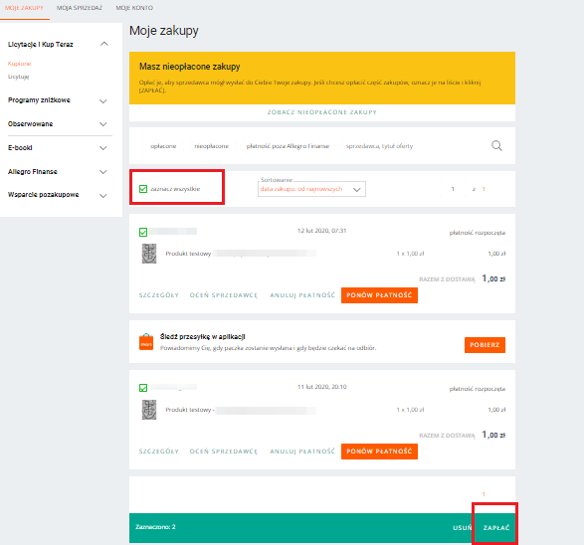
Task: Click 'Produkt testowy' title in 12 lut order
Action: 188,254
